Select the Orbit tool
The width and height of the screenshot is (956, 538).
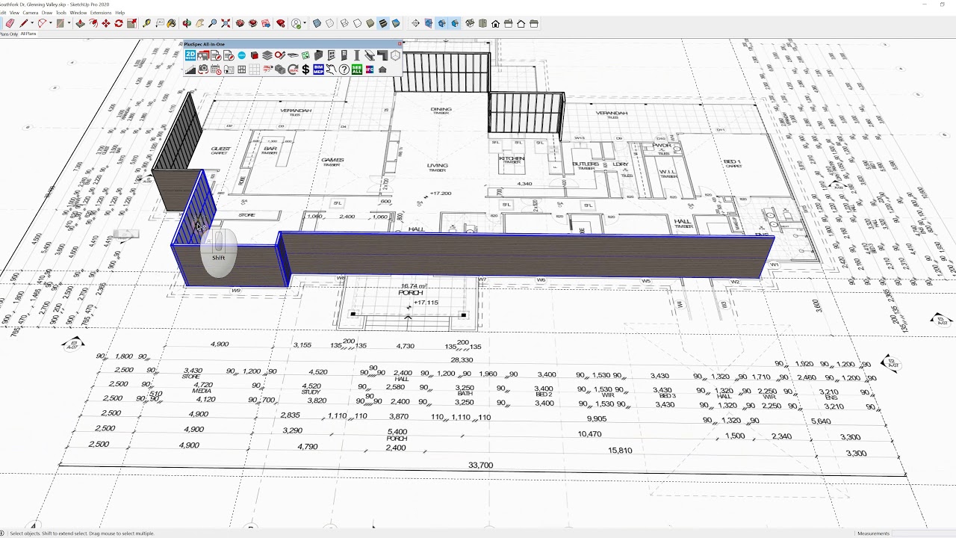coord(187,24)
